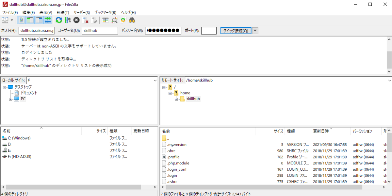Select the skillhub folder in remote tree
The height and width of the screenshot is (196, 392).
point(193,99)
